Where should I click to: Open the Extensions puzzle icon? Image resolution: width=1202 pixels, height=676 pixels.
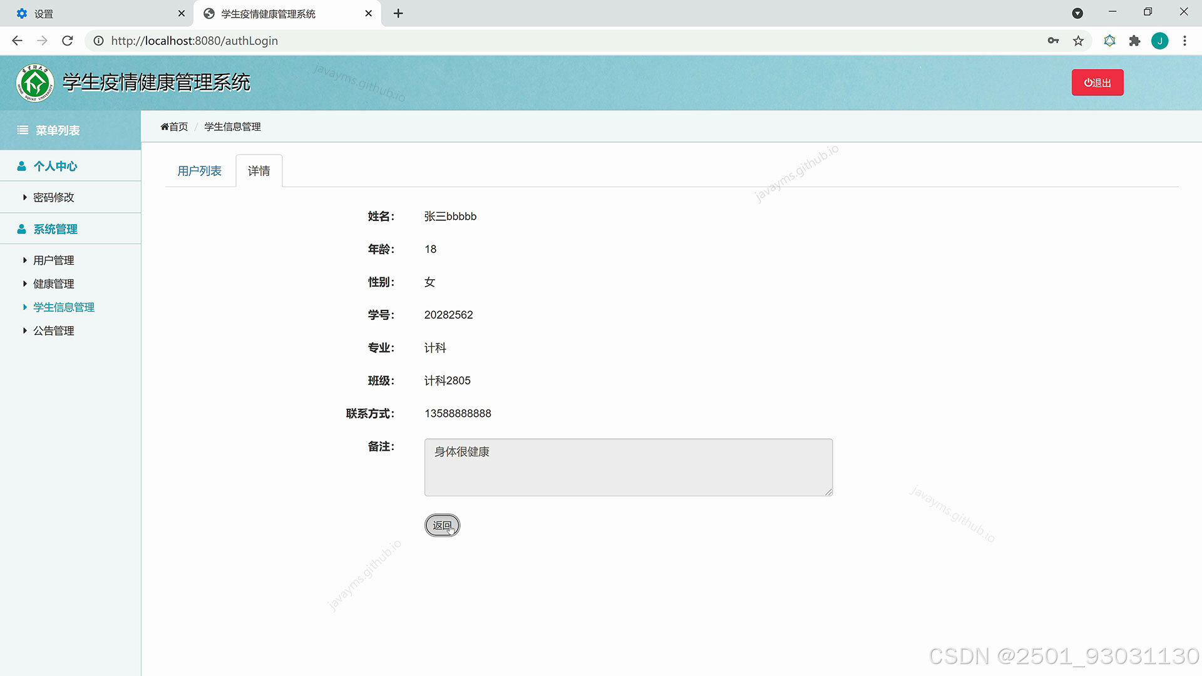(1134, 41)
